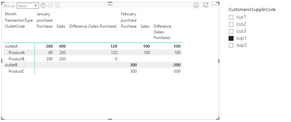This screenshot has width=291, height=122.
Task: Click go to next level double-arrow icon
Action: [50, 6]
